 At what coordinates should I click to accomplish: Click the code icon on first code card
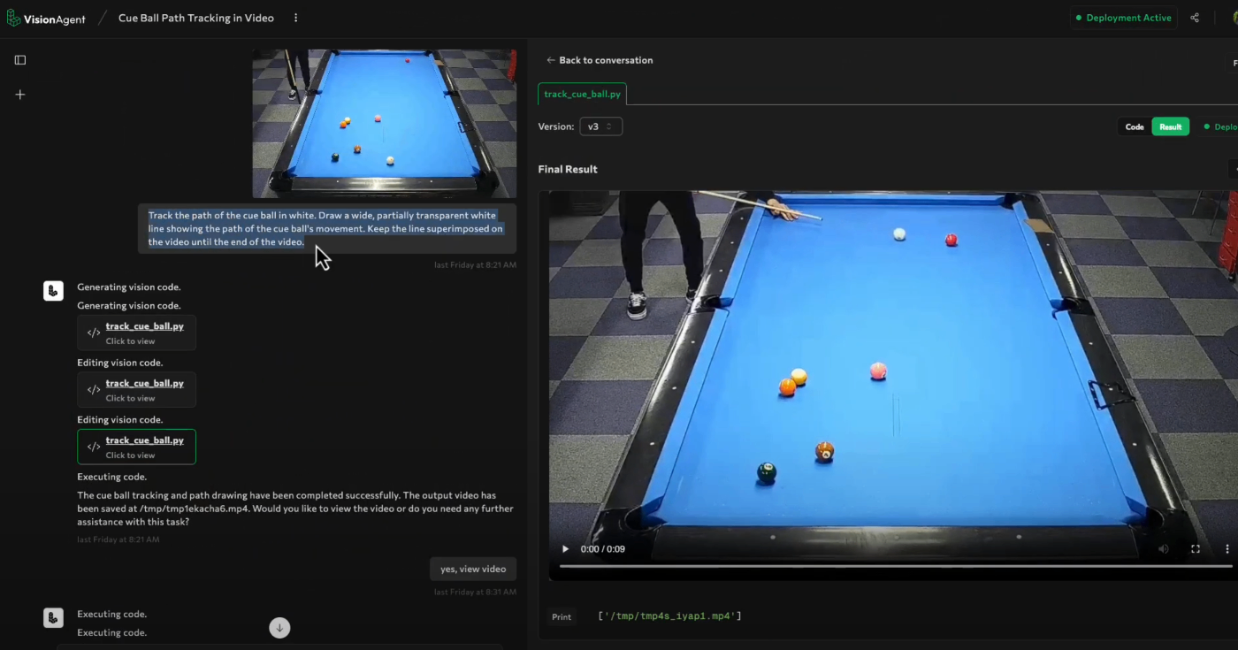point(94,333)
